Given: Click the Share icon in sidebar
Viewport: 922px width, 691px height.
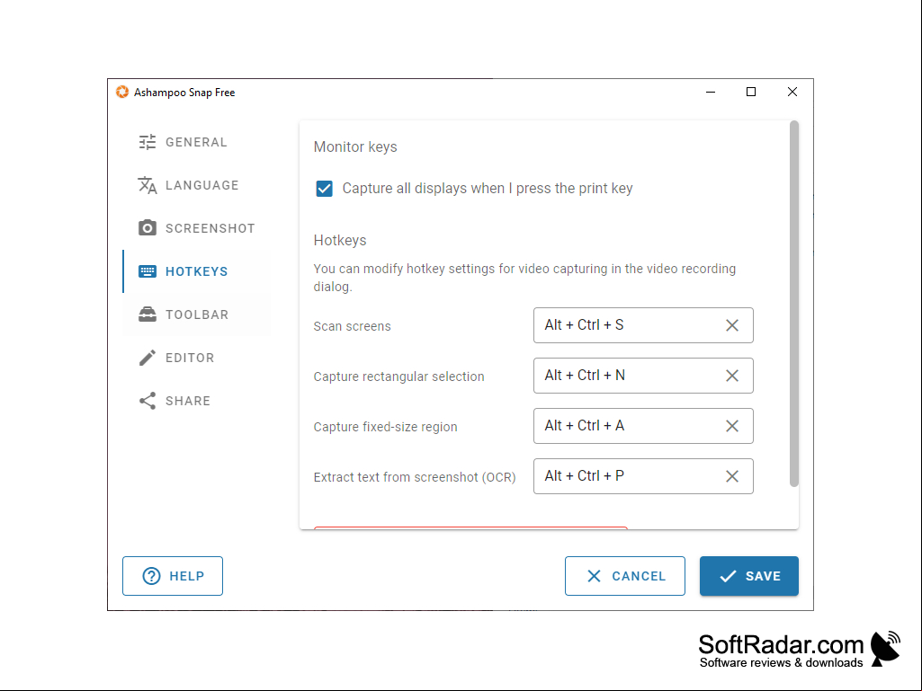Looking at the screenshot, I should click(147, 401).
